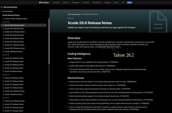Click document icon beside Xcode 26.6 Release Notes

pyautogui.click(x=3, y=25)
